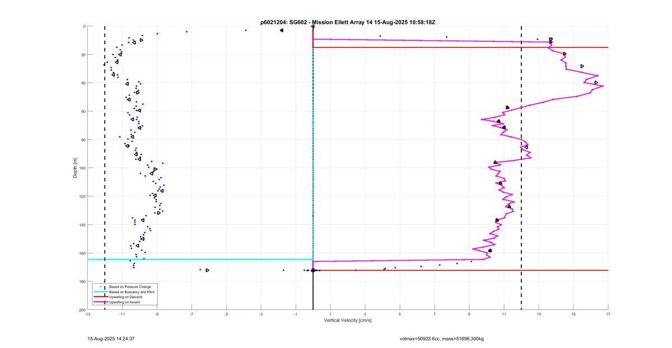
Task: Click x-axis tick label "-13"
Action: tap(87, 314)
